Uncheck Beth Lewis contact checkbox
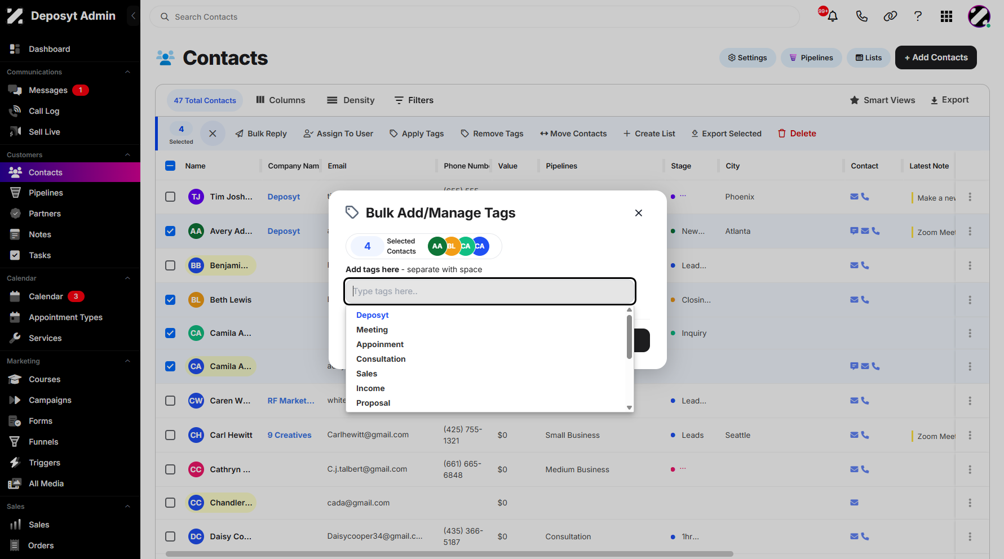The height and width of the screenshot is (559, 1004). pos(170,300)
